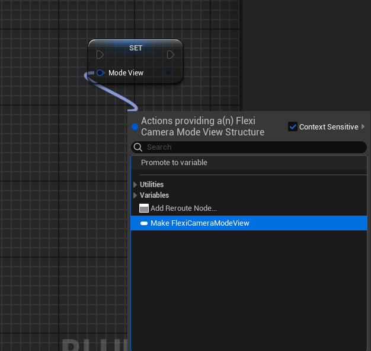Click the Mode View label on SET node
Viewport: 371px width, 351px height.
[126, 73]
